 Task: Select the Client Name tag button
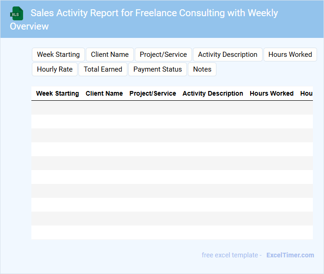[110, 55]
